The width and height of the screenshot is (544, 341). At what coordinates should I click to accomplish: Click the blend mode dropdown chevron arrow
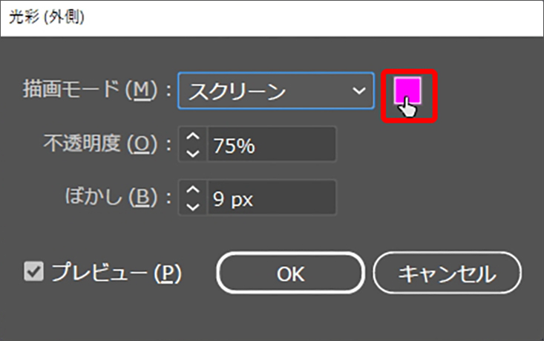tap(358, 91)
